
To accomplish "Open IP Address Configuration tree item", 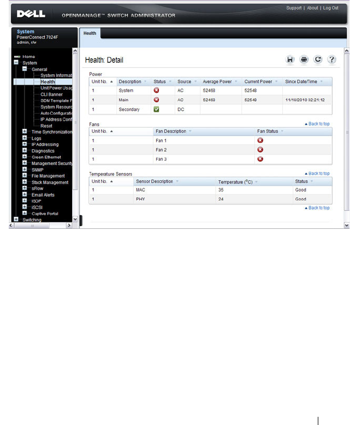I will [56, 119].
